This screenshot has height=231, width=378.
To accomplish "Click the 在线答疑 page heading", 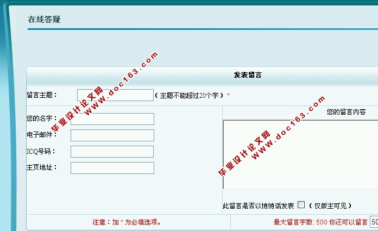I will coord(44,20).
